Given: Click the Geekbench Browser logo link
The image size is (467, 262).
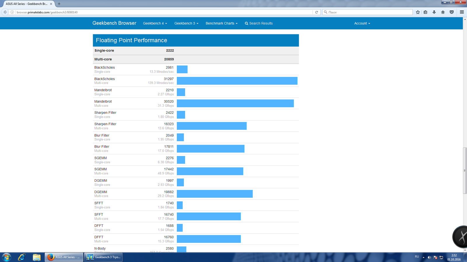Looking at the screenshot, I should (x=114, y=23).
